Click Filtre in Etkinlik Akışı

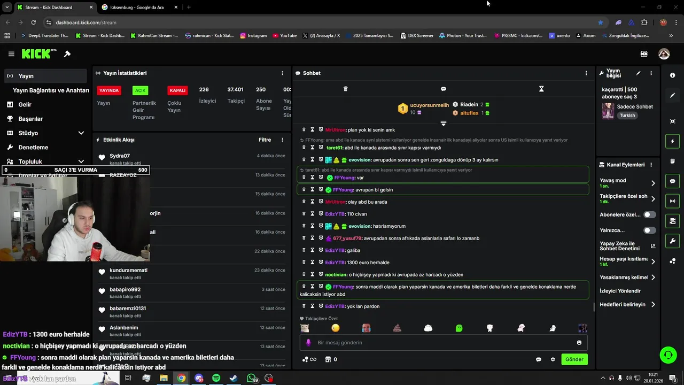pyautogui.click(x=265, y=140)
